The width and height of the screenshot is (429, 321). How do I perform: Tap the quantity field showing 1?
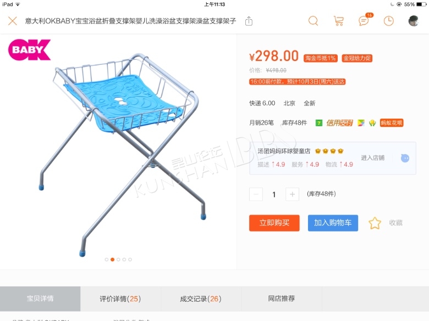[x=274, y=194]
